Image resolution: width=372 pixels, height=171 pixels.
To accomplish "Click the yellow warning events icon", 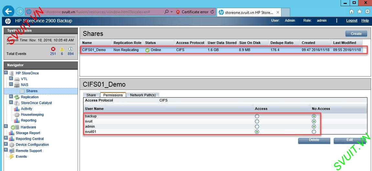I will pos(62,49).
